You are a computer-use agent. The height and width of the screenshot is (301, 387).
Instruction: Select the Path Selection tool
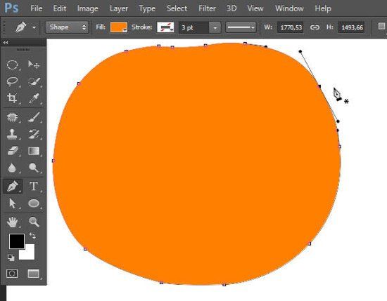click(x=13, y=203)
